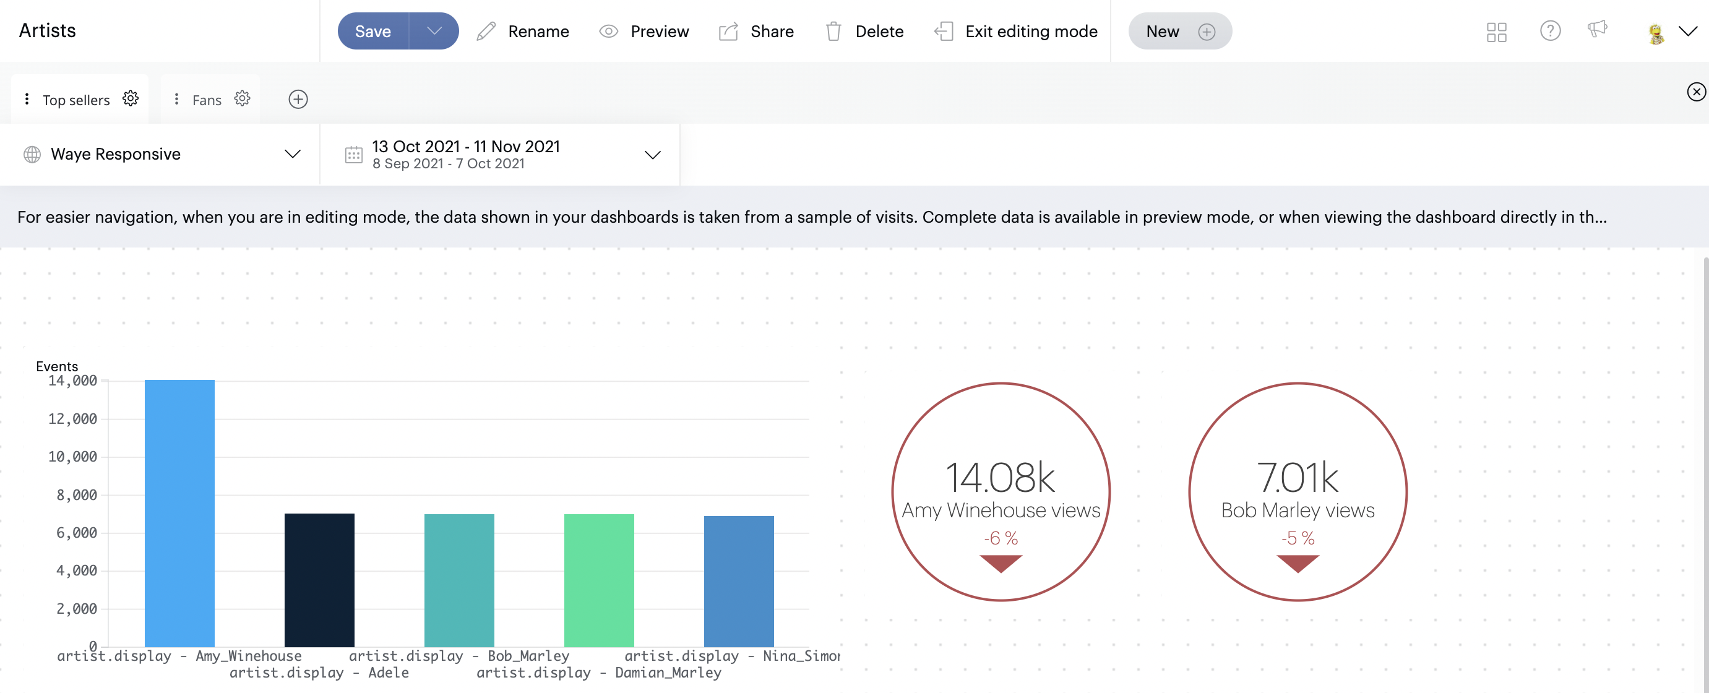Image resolution: width=1709 pixels, height=693 pixels.
Task: Open the announcements megaphone icon
Action: pyautogui.click(x=1597, y=30)
